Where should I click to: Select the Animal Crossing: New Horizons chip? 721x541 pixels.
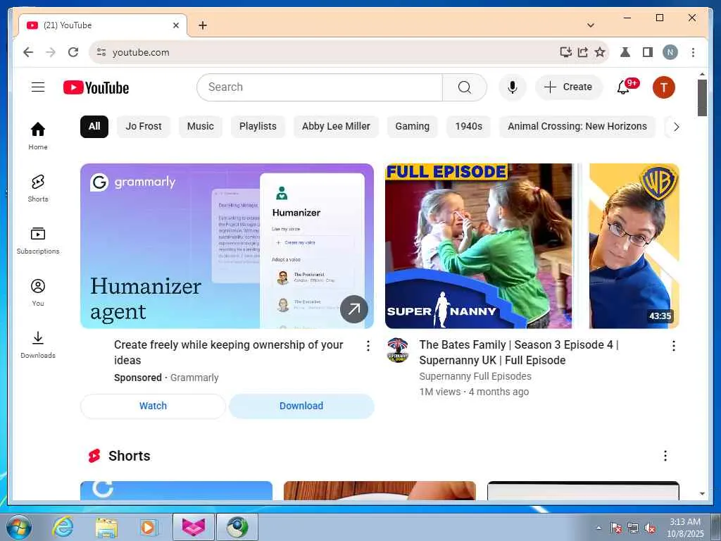[x=577, y=127]
